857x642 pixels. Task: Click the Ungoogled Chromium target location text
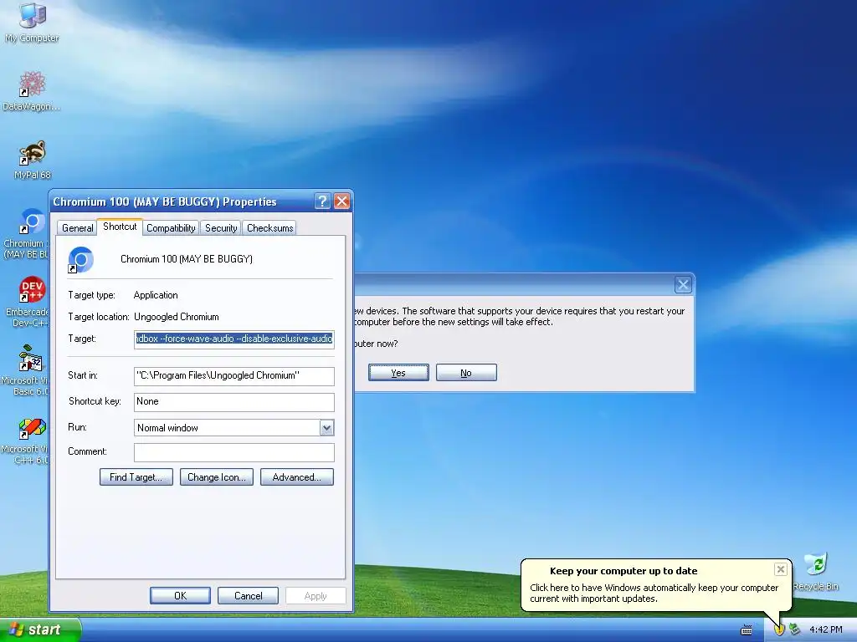pyautogui.click(x=176, y=317)
